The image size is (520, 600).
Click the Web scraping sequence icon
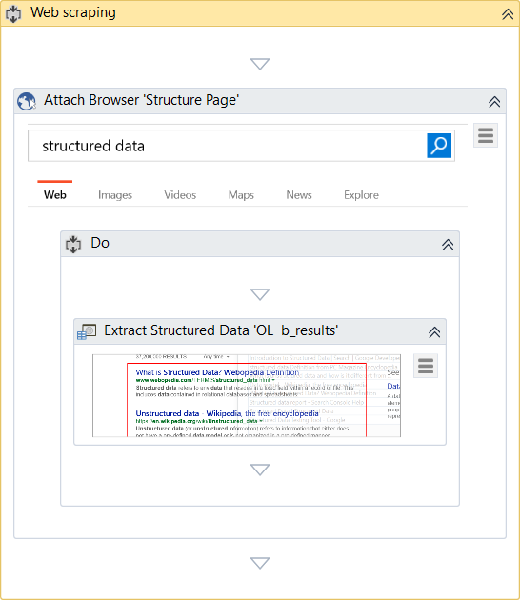point(13,13)
